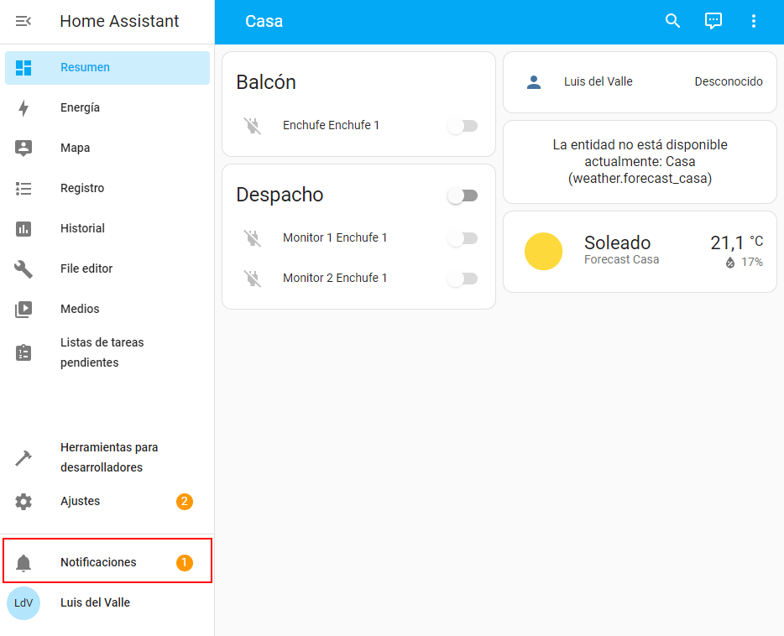
Task: Toggle the Enchufe Enchufe 1 switch
Action: pyautogui.click(x=463, y=126)
